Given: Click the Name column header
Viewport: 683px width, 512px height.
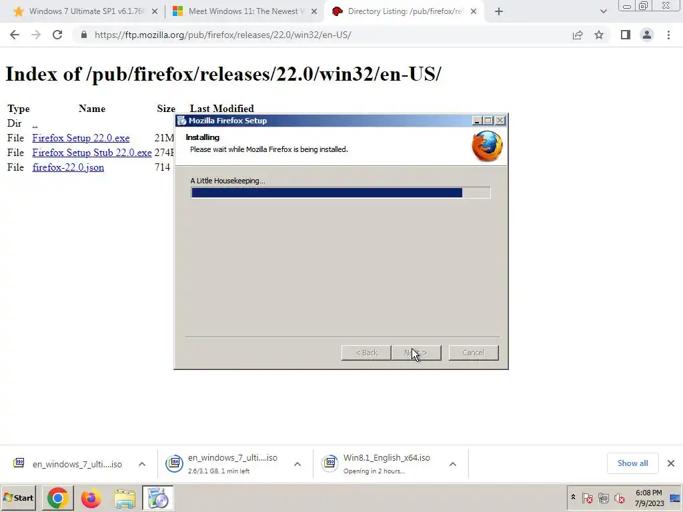Looking at the screenshot, I should click(92, 109).
